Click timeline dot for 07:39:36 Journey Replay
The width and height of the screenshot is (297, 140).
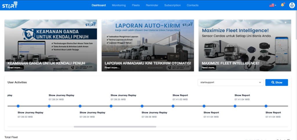(142, 106)
